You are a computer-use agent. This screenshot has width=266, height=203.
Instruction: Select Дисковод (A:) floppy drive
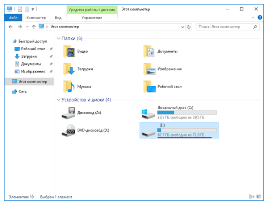68,112
